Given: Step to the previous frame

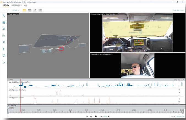Looking at the screenshot, I should (x=91, y=116).
